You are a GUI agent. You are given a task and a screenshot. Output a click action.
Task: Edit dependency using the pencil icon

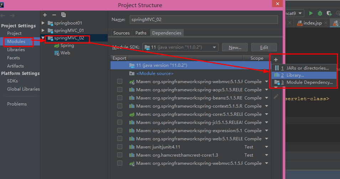(276, 96)
